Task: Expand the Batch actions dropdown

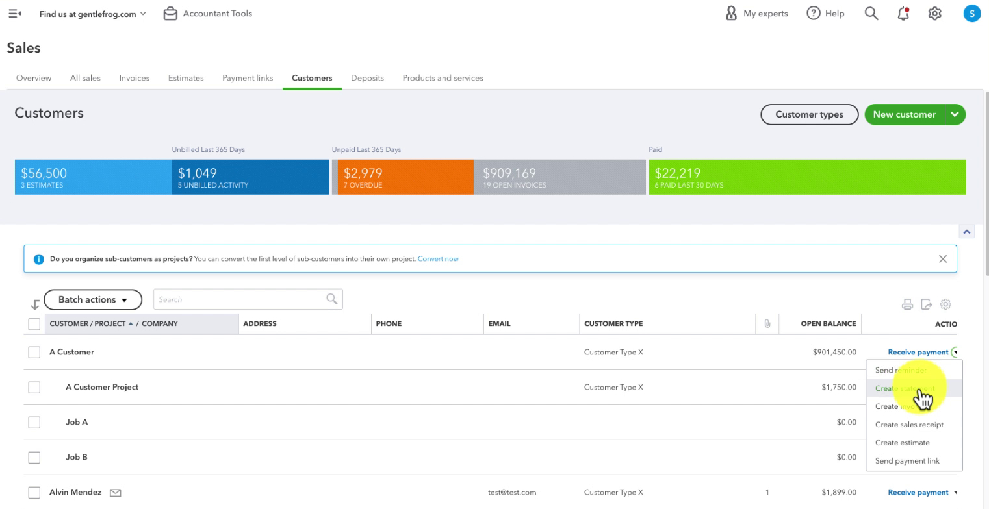Action: coord(93,299)
